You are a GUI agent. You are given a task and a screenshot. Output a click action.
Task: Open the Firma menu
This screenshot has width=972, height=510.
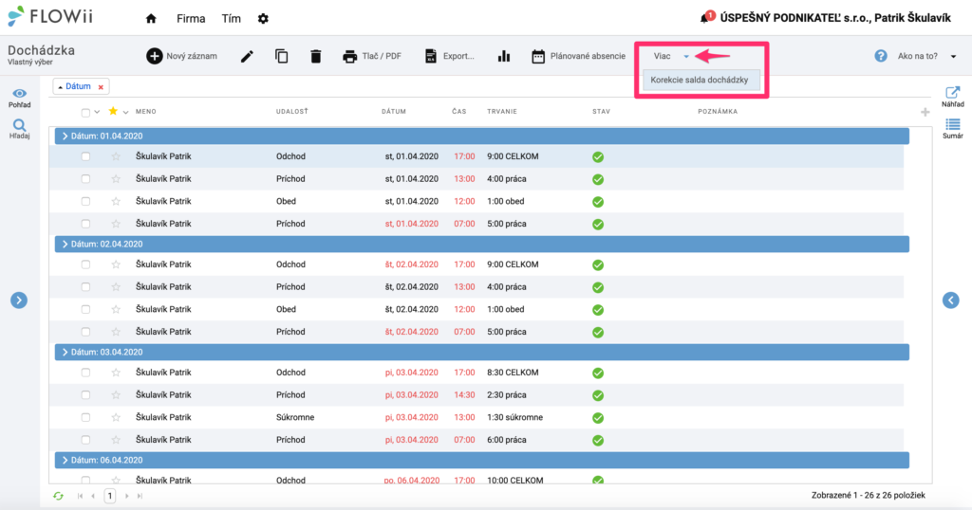click(191, 19)
